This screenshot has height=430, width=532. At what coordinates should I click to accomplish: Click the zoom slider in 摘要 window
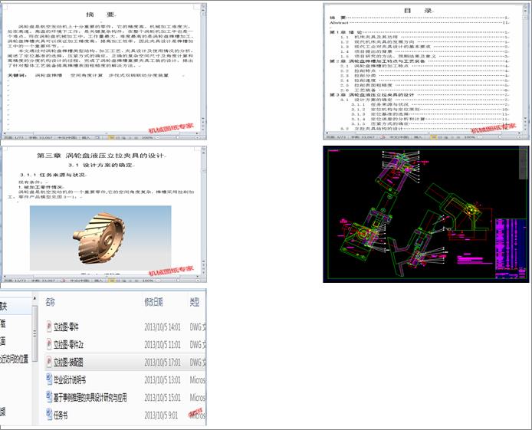[177, 138]
